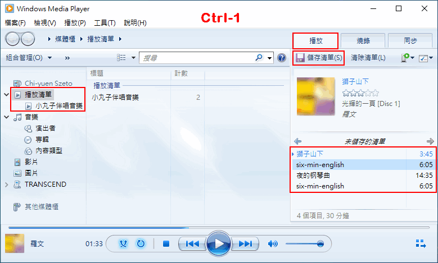Viewport: 438px width, 263px height.
Task: Open Help via blue question mark
Action: 282,58
